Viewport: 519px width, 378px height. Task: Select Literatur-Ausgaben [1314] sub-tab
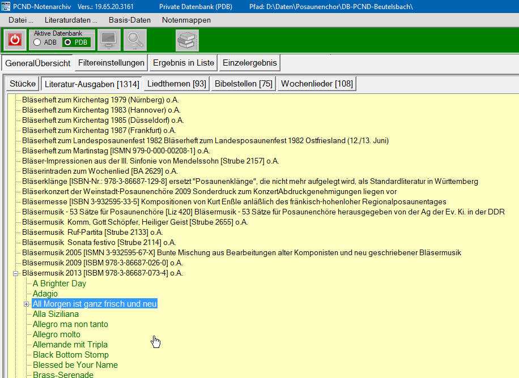pos(92,84)
